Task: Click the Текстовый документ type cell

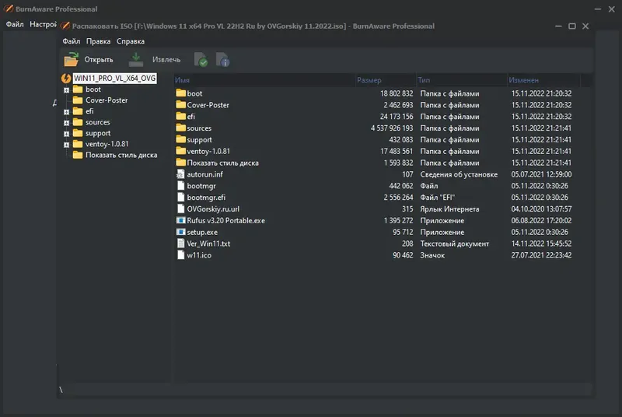Action: pos(455,244)
